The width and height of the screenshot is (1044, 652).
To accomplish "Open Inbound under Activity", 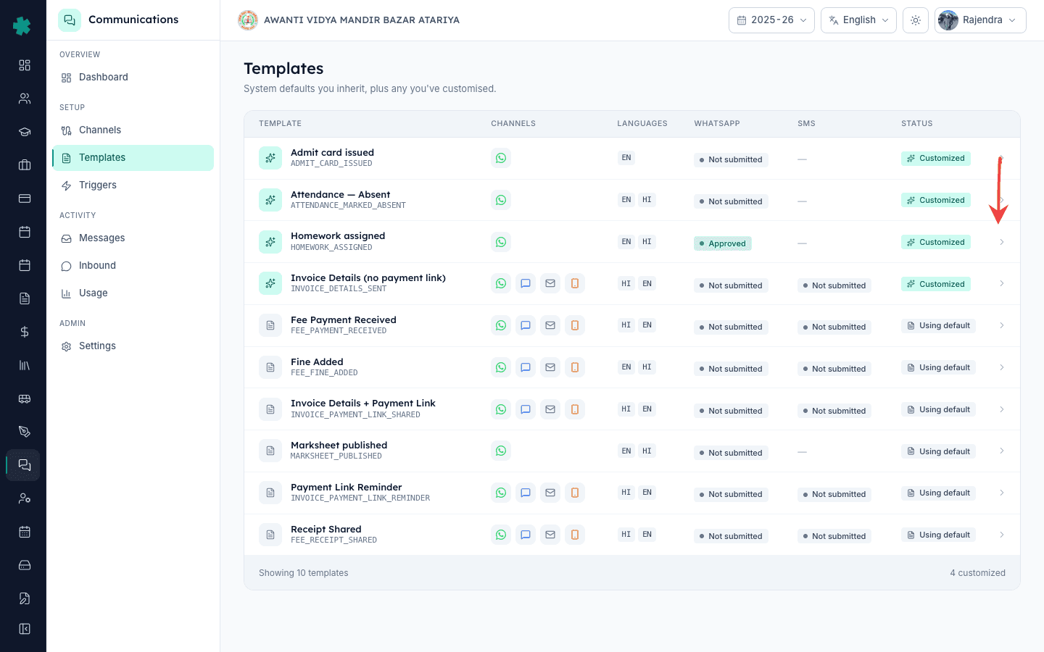I will (x=133, y=266).
